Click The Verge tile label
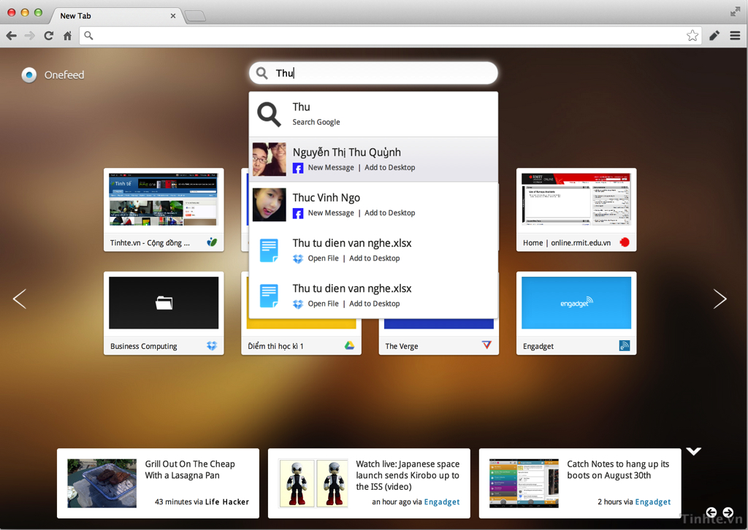Screen dimensions: 748x530 click(402, 346)
